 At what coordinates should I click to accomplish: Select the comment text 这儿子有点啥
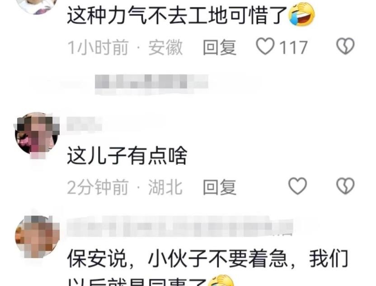coord(127,156)
